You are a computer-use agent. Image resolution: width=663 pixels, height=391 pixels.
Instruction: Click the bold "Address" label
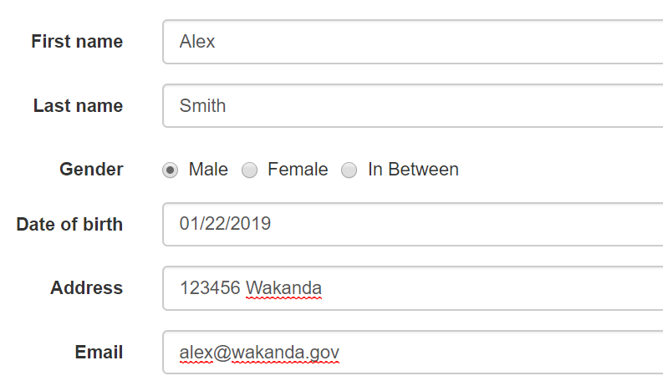coord(86,288)
